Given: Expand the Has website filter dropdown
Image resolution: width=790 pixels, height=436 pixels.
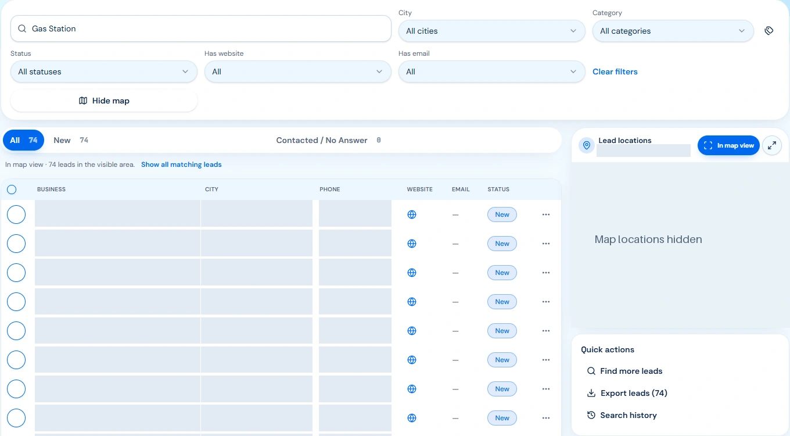Looking at the screenshot, I should [297, 72].
